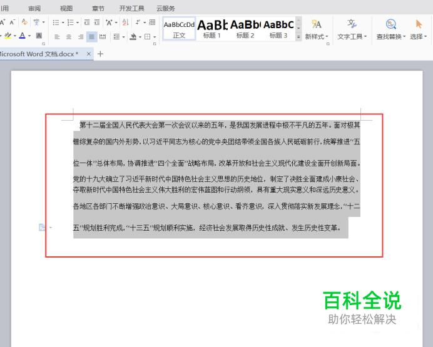Switch to Microsoft Word 文档.docx tab
Viewport: 433px width, 347px height.
coord(38,54)
